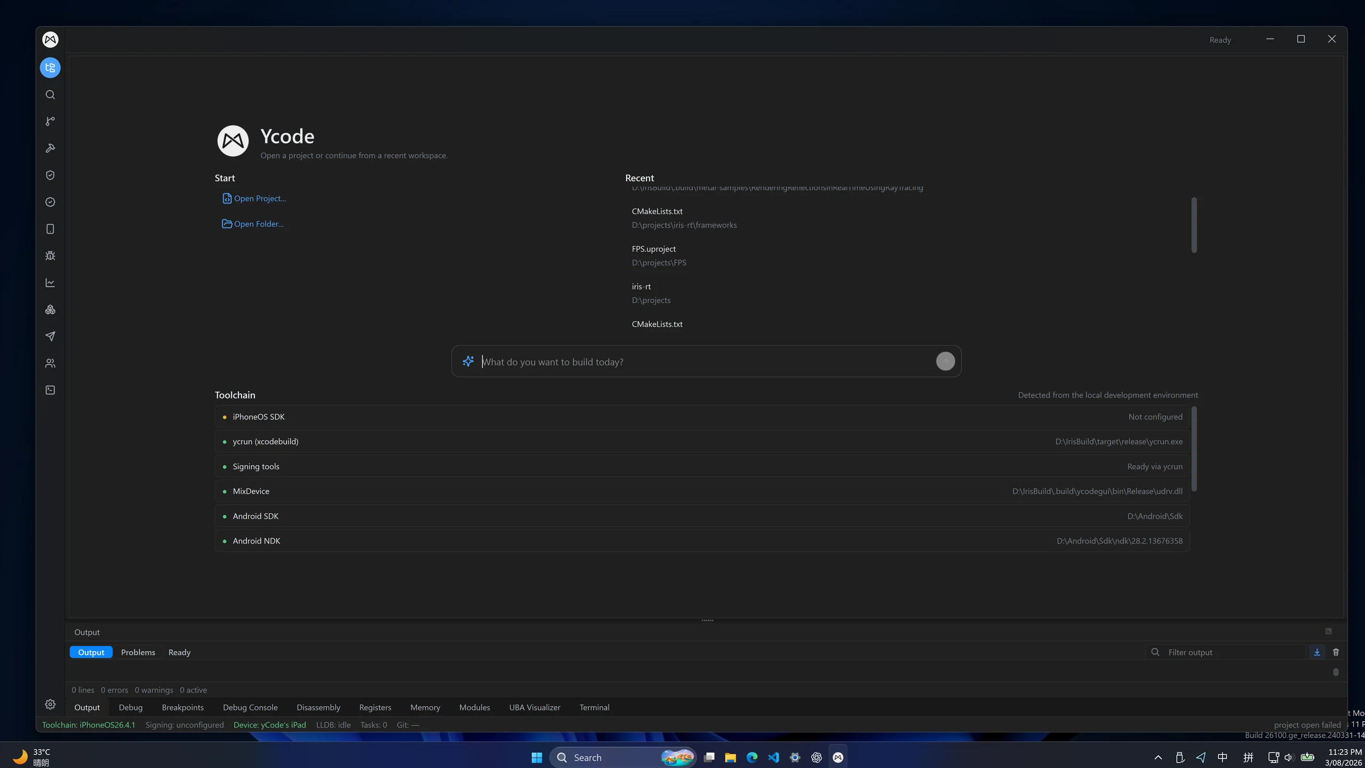Switch to the Output bottom tab
This screenshot has height=768, width=1365.
[87, 707]
